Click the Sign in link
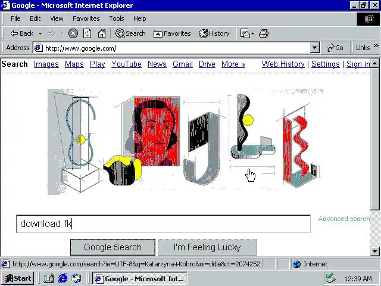This screenshot has width=381, height=286. (358, 64)
